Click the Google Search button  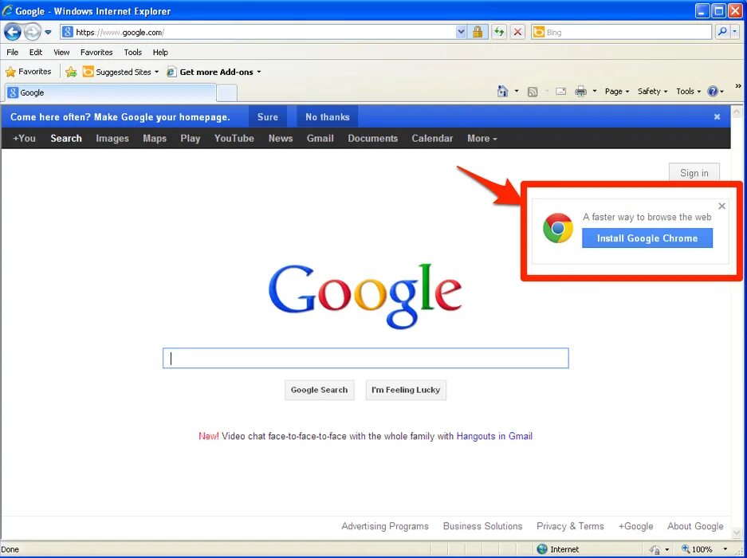(x=319, y=390)
